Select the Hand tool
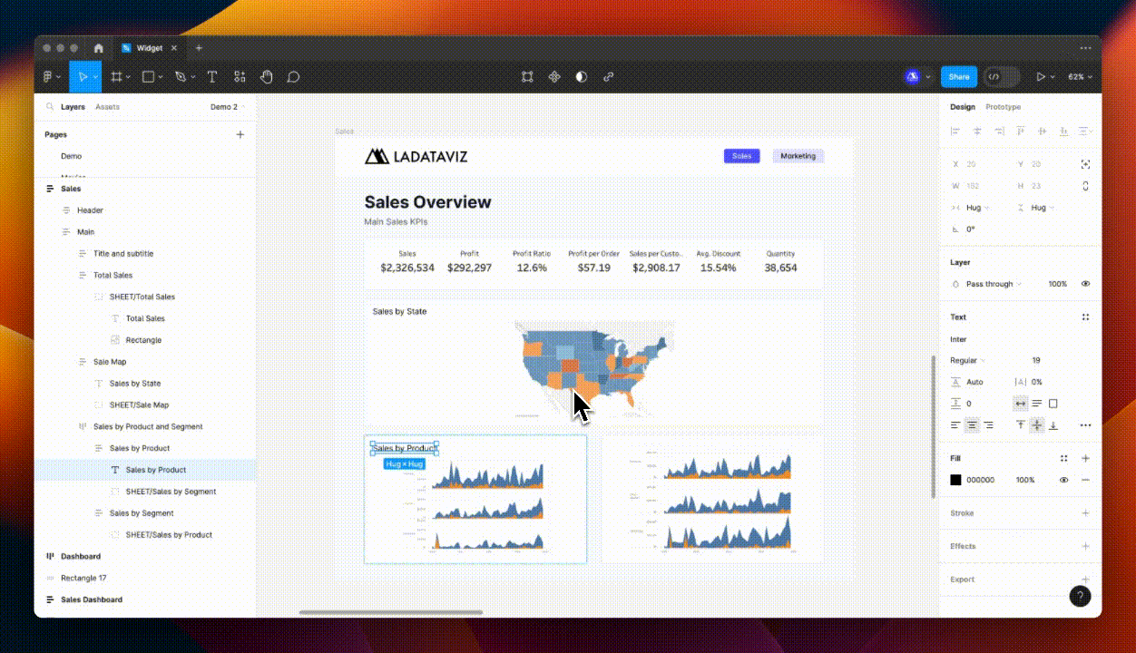Image resolution: width=1136 pixels, height=653 pixels. [x=267, y=77]
